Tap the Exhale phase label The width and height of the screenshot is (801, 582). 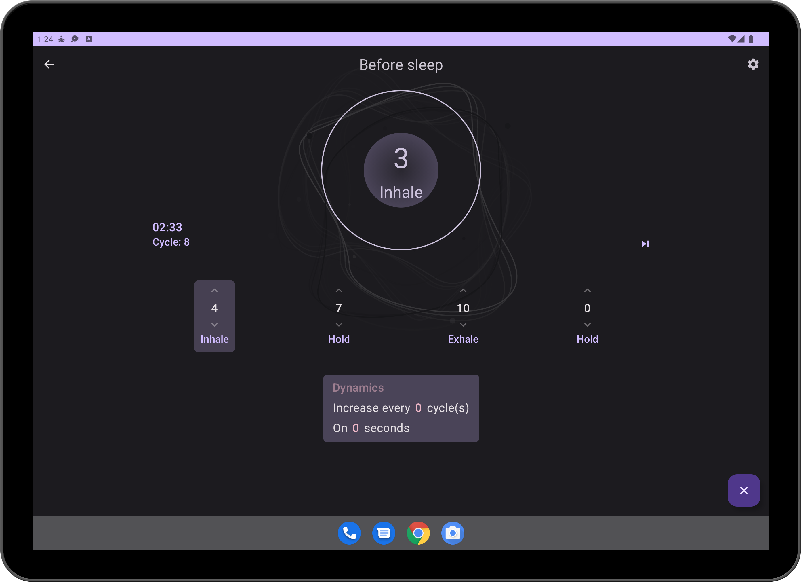pos(463,339)
